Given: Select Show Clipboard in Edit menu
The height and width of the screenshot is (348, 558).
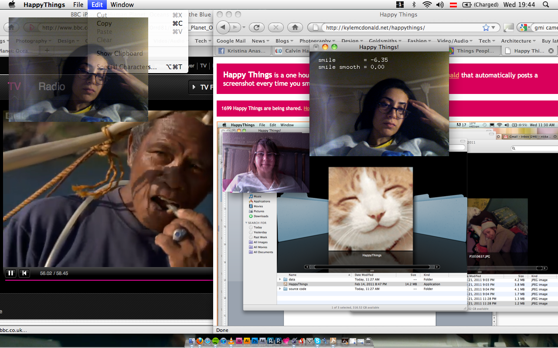Looking at the screenshot, I should [x=119, y=54].
